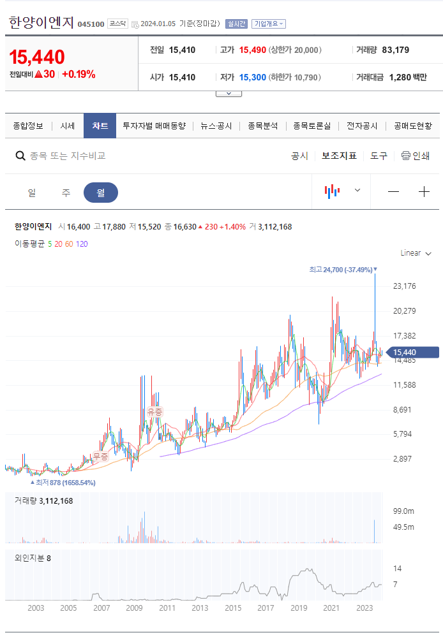Open 투자자별 매매동향 tab

154,126
